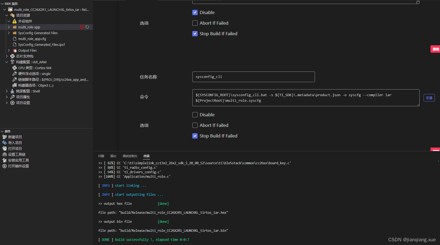Image resolution: width=440 pixels, height=245 pixels.
Task: Click the 变量 variables button
Action: pos(429,98)
